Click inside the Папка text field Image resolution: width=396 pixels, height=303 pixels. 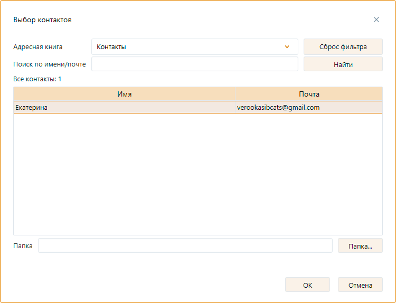pyautogui.click(x=185, y=245)
